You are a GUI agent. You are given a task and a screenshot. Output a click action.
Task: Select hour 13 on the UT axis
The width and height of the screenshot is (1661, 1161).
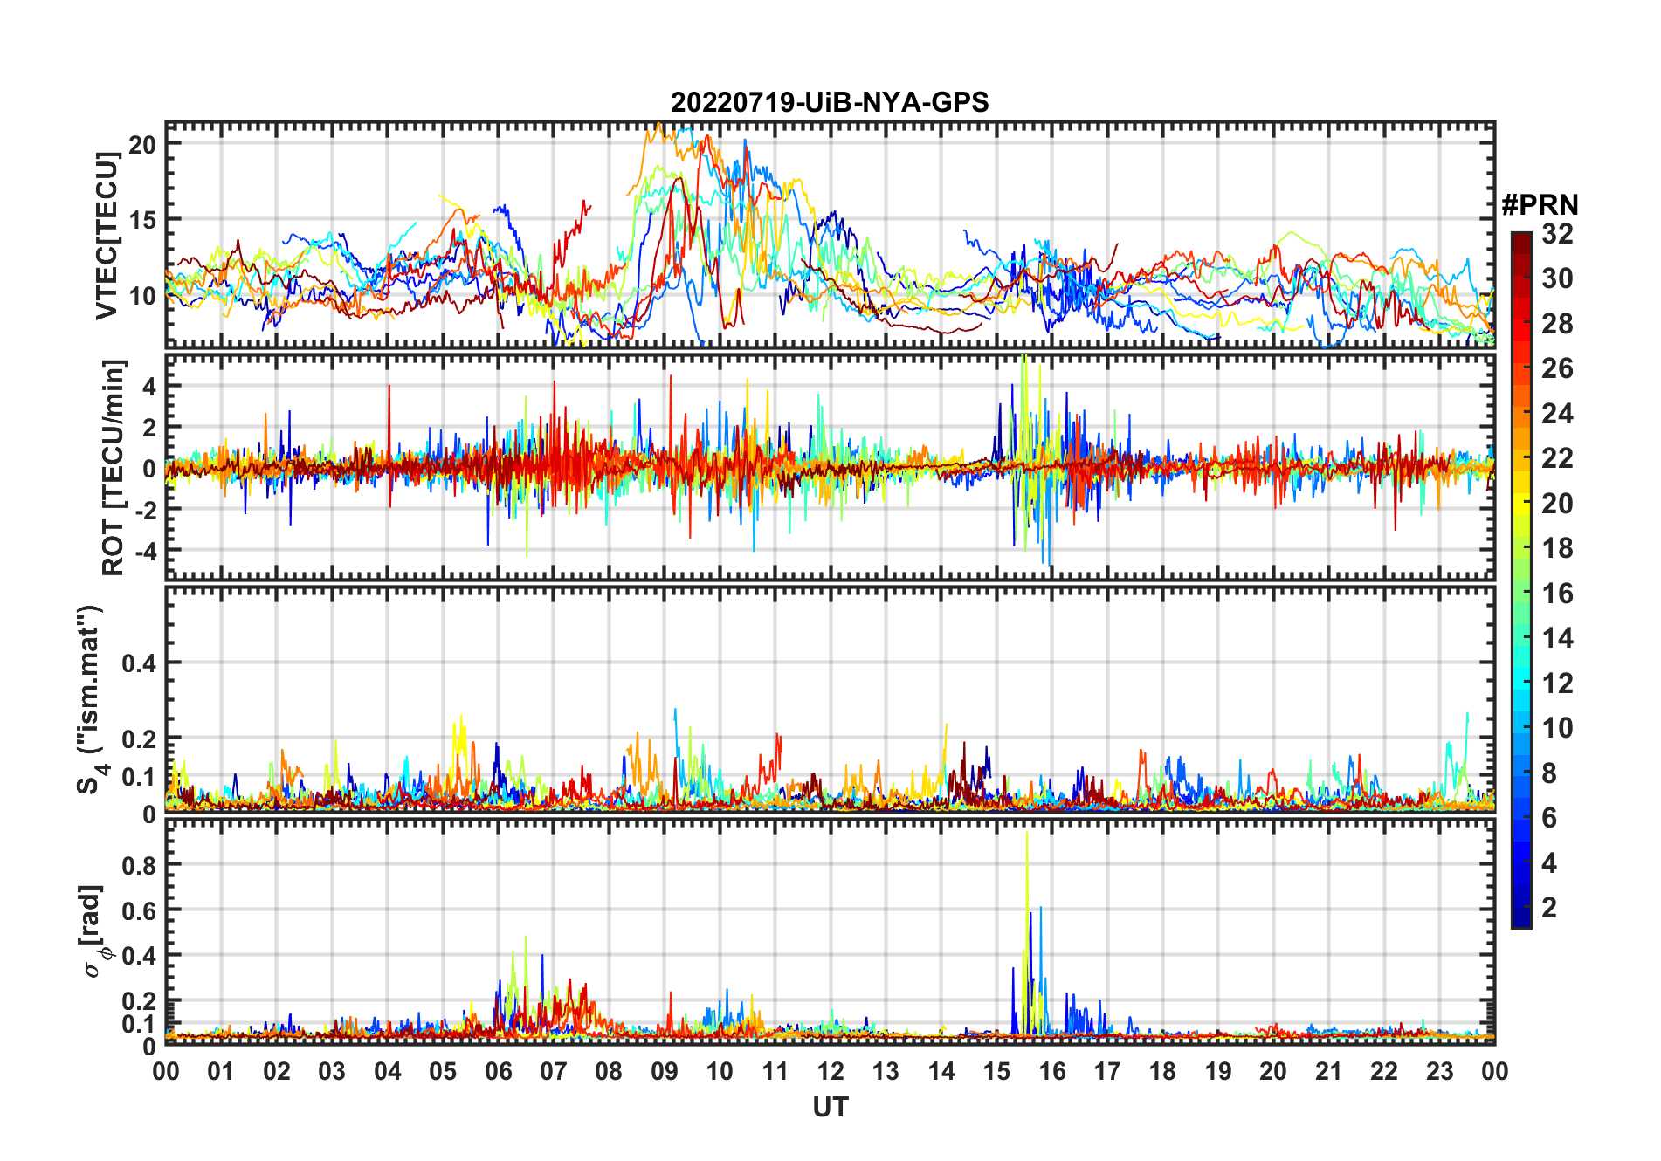pyautogui.click(x=886, y=1071)
